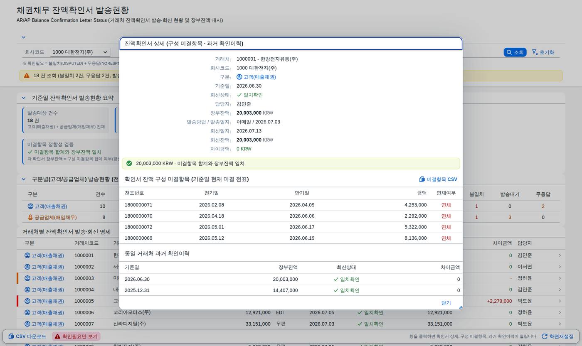Collapse 구분별 발송현황 section
Image resolution: width=582 pixels, height=346 pixels.
(x=23, y=179)
